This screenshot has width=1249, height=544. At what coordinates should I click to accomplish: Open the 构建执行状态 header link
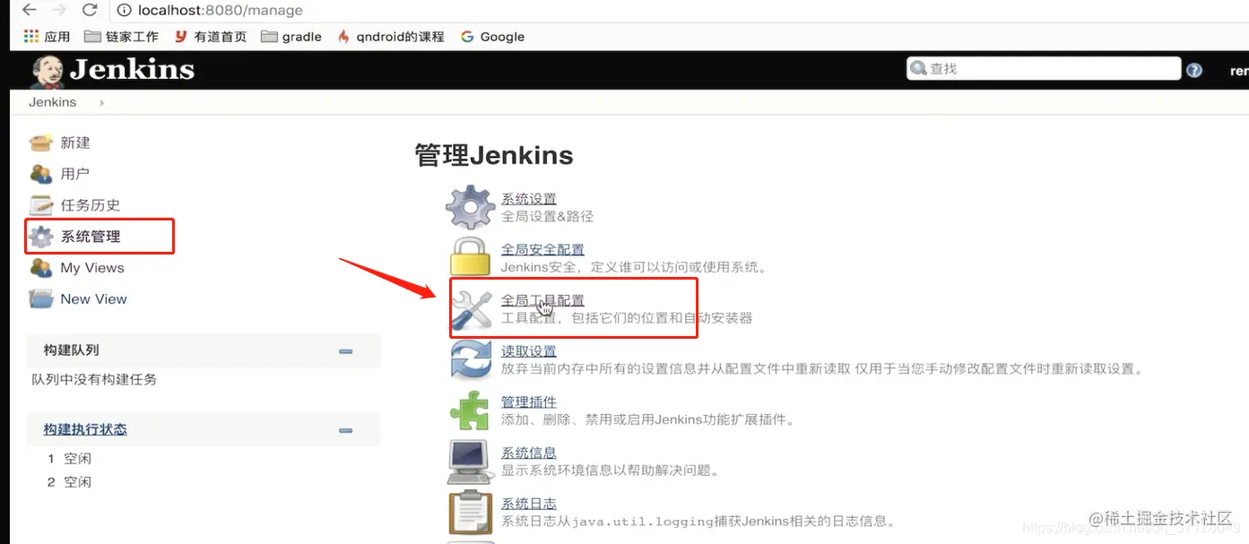coord(85,429)
